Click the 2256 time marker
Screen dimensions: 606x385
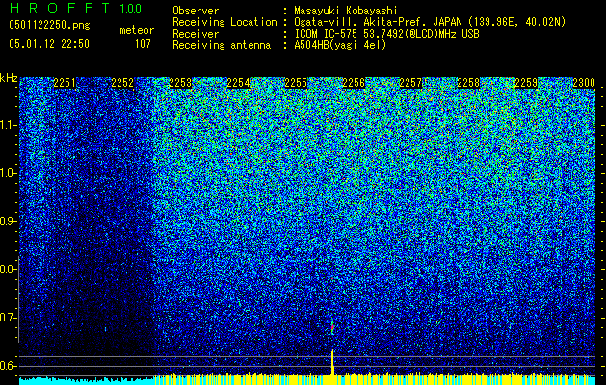(x=354, y=83)
